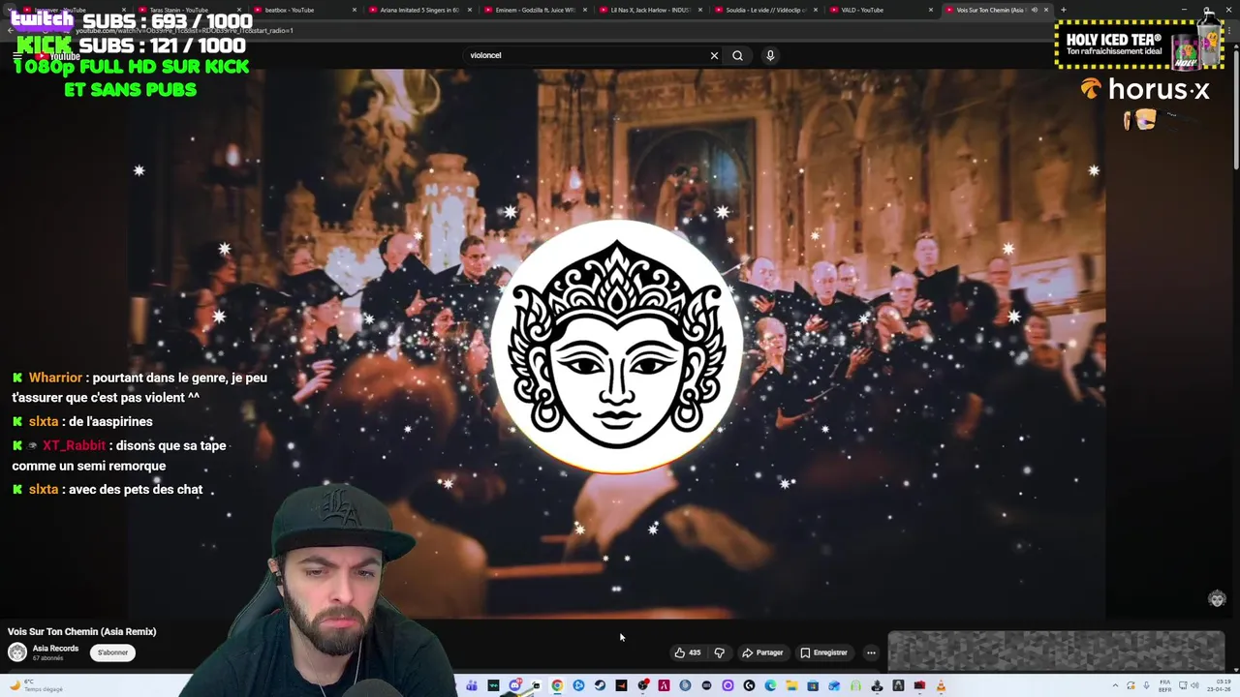Close the beatbox YouTube tab

click(354, 10)
